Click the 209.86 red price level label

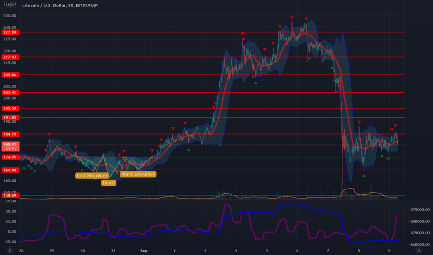pyautogui.click(x=11, y=75)
